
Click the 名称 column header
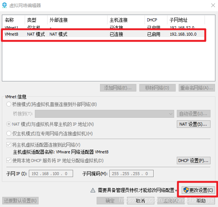[13, 20]
